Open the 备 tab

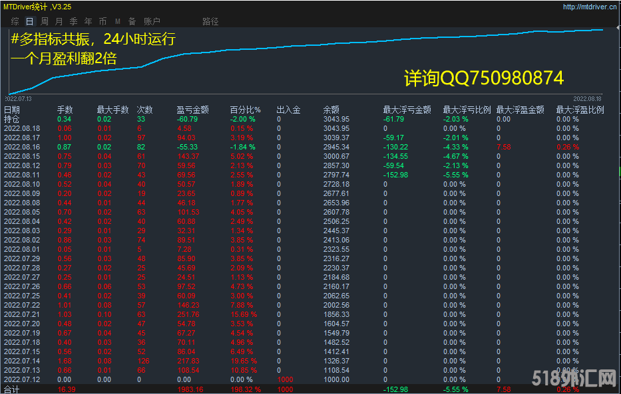(x=132, y=21)
